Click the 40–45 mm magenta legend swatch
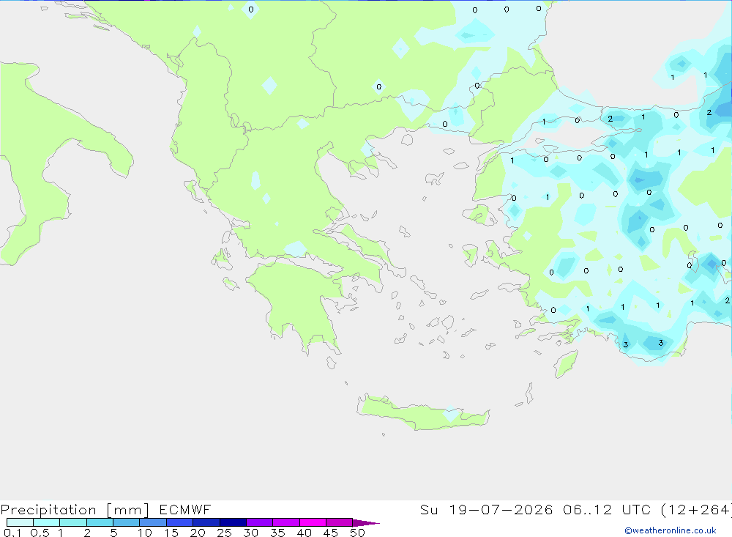 pos(313,522)
